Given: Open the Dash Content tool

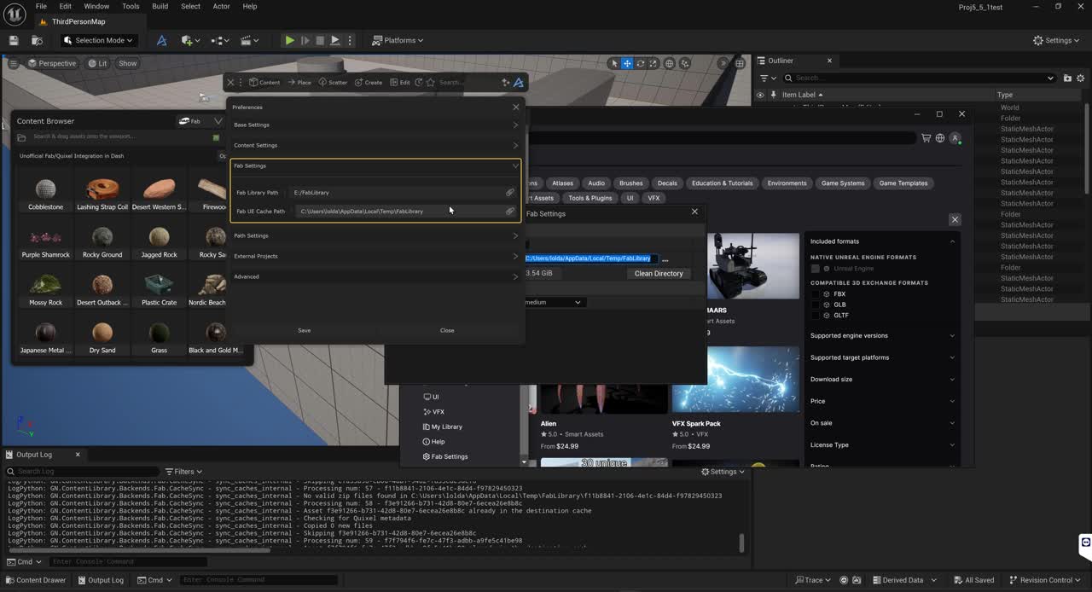Looking at the screenshot, I should coord(264,82).
